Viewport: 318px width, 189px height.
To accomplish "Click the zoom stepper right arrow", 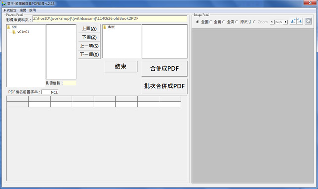I will pyautogui.click(x=285, y=22).
